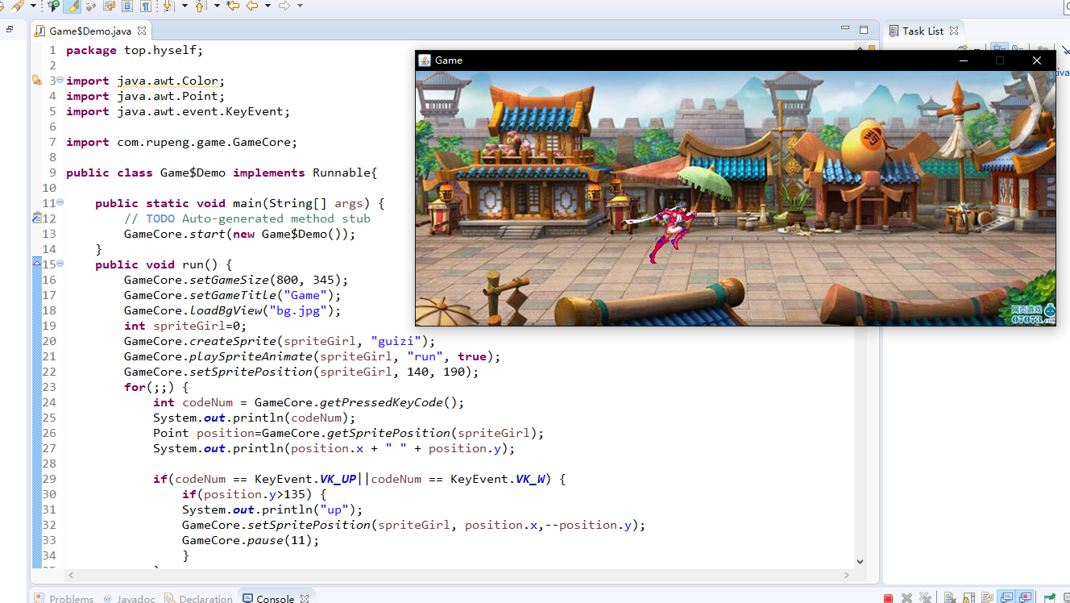Click the editor horizontal scrollbar
Image resolution: width=1070 pixels, height=603 pixels.
(x=459, y=576)
